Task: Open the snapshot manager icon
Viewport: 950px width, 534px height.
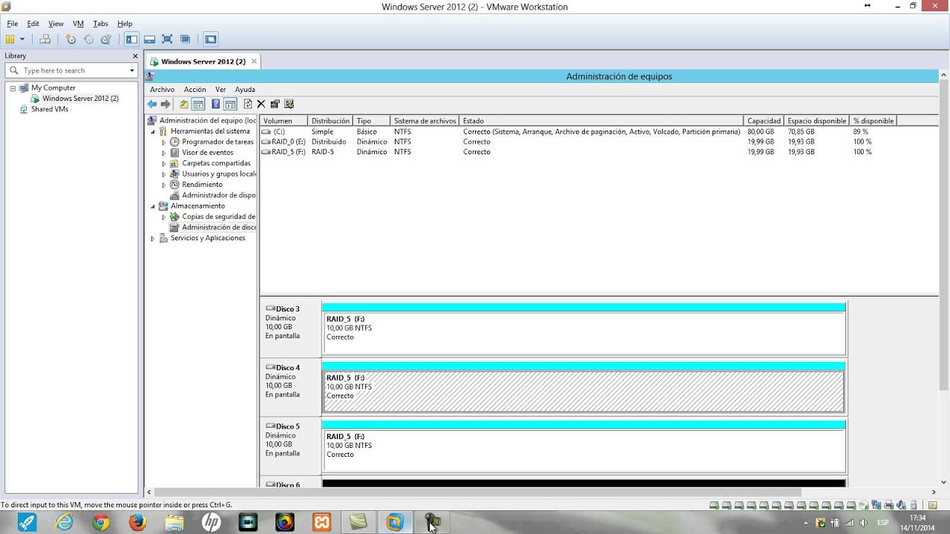Action: click(106, 39)
